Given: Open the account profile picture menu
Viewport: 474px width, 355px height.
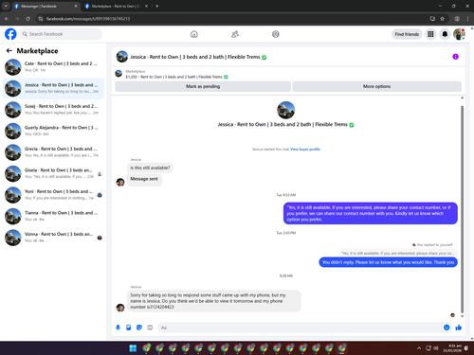Looking at the screenshot, I should (x=459, y=34).
